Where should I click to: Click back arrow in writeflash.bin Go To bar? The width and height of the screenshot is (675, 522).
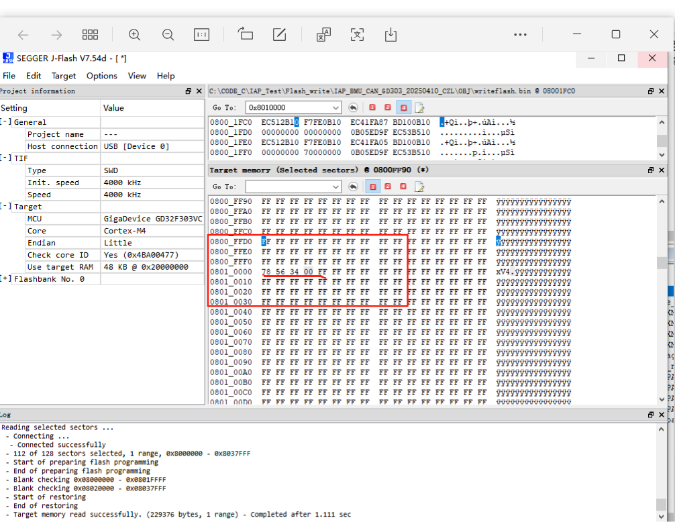353,107
